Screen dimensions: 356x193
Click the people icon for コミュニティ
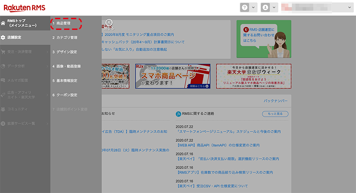(x=3, y=109)
